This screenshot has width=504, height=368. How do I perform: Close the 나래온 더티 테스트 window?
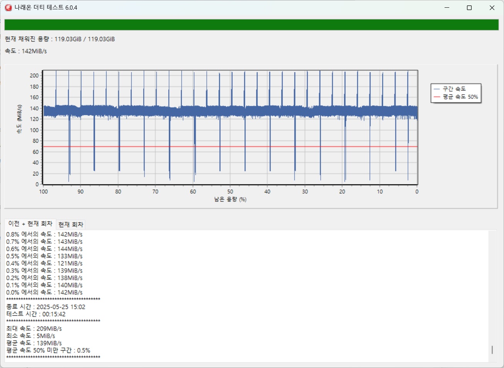[x=492, y=8]
